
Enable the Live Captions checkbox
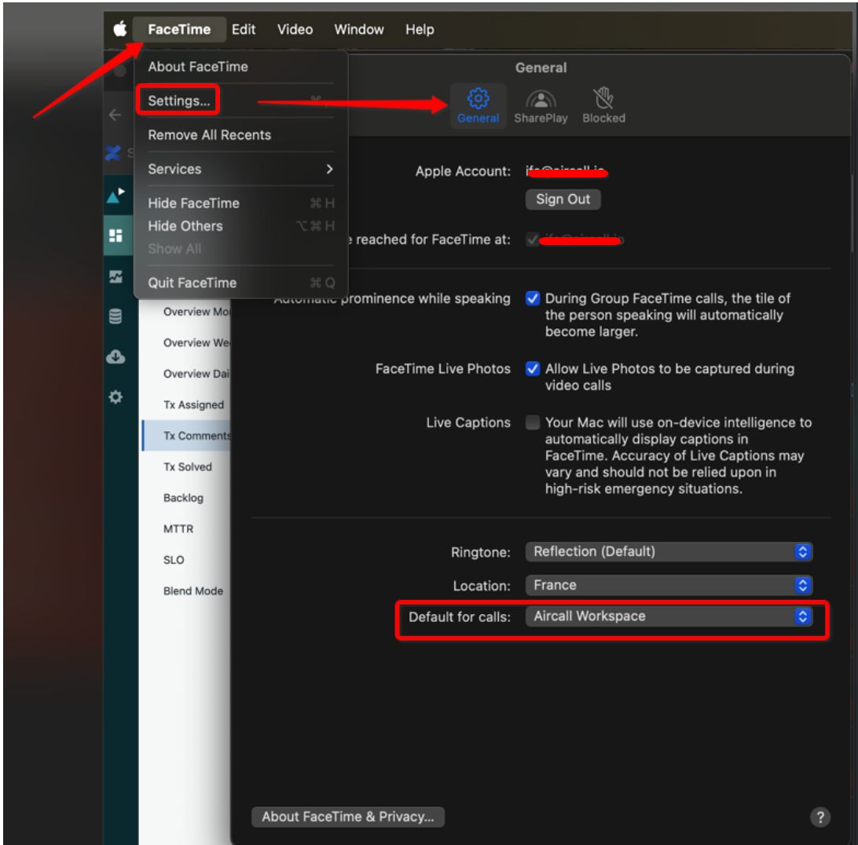(x=533, y=422)
